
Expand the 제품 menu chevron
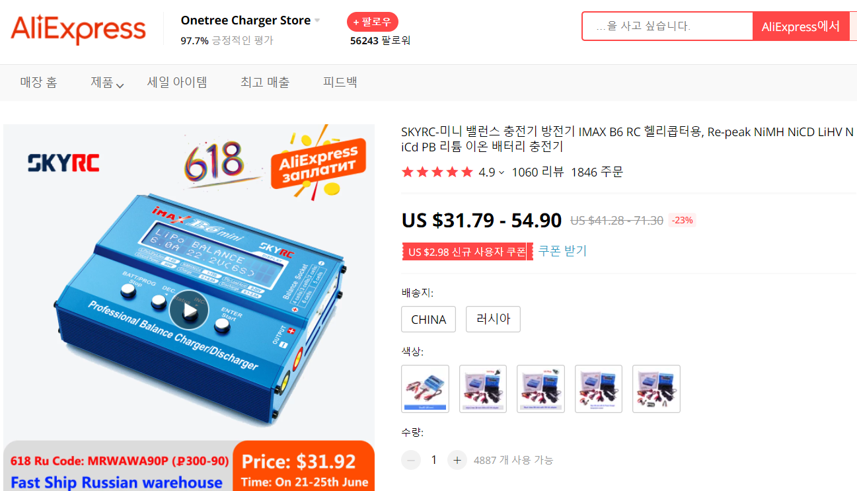click(120, 85)
